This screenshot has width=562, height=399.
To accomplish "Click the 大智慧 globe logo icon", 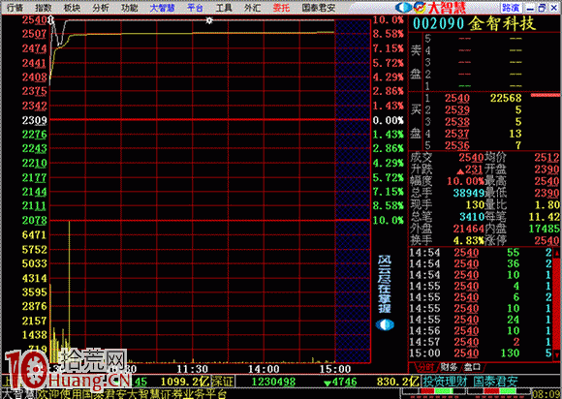I will pyautogui.click(x=419, y=7).
